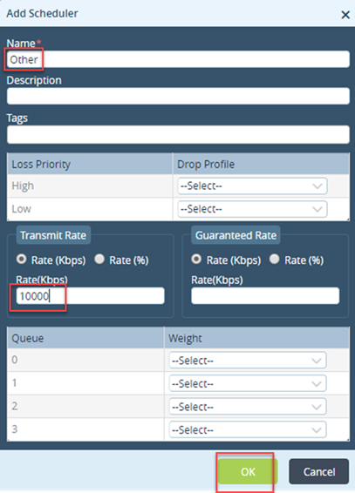
Task: Click the Cancel button
Action: (319, 471)
